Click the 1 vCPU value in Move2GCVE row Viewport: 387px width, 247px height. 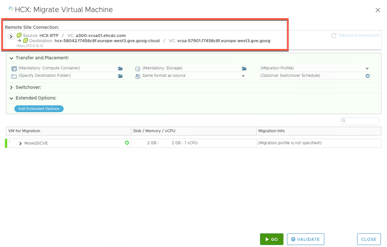click(191, 143)
